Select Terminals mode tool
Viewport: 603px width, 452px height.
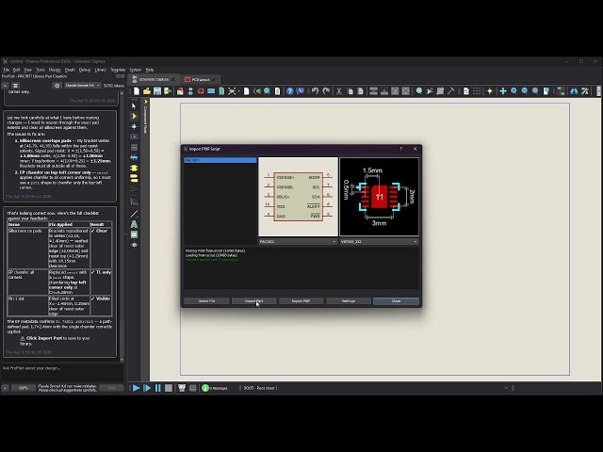(134, 178)
